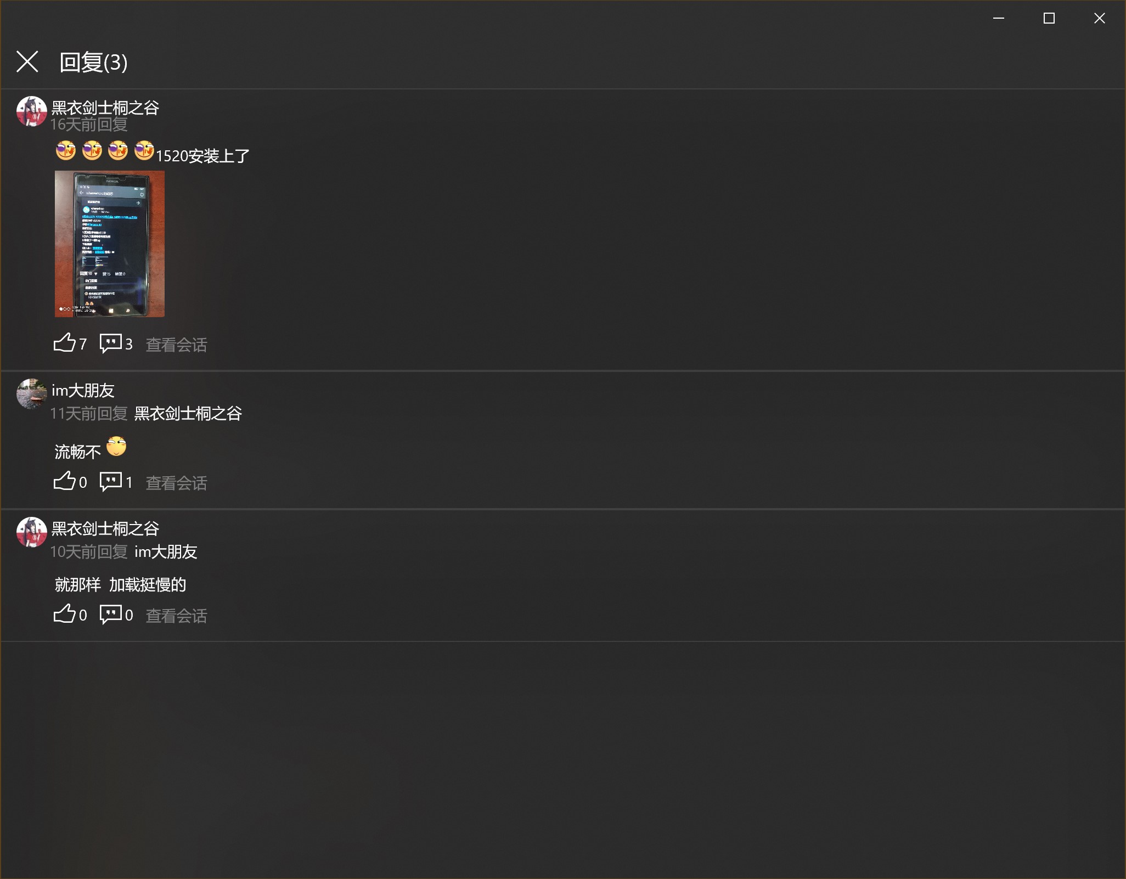Open the Nokia phone photo thumbnail

pyautogui.click(x=110, y=244)
